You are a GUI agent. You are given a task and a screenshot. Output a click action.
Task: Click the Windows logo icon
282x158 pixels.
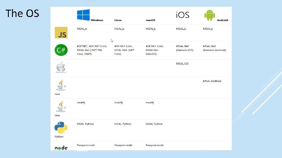[83, 15]
